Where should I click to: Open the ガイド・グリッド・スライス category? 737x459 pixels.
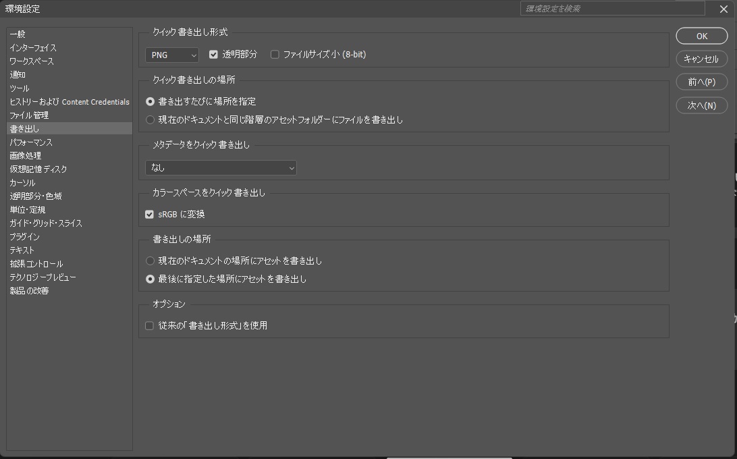tap(70, 223)
